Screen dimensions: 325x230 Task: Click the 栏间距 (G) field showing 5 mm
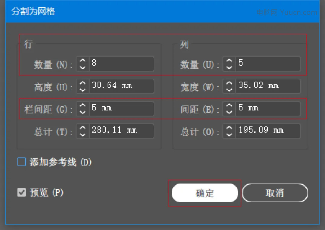pyautogui.click(x=122, y=108)
